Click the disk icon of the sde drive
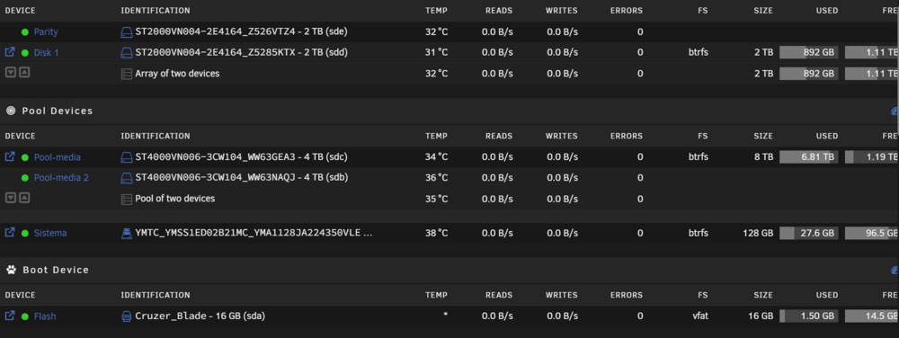Image resolution: width=899 pixels, height=338 pixels. coord(126,32)
